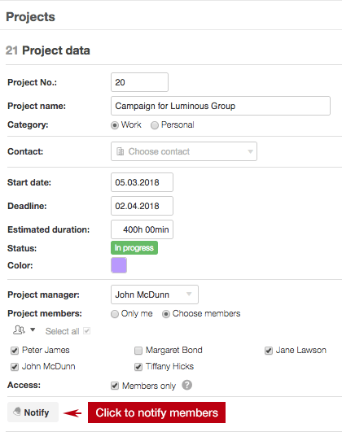
Task: Toggle the Members only access checkbox
Action: [x=115, y=386]
